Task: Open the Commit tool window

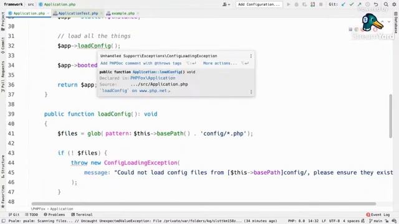Action: click(2, 45)
